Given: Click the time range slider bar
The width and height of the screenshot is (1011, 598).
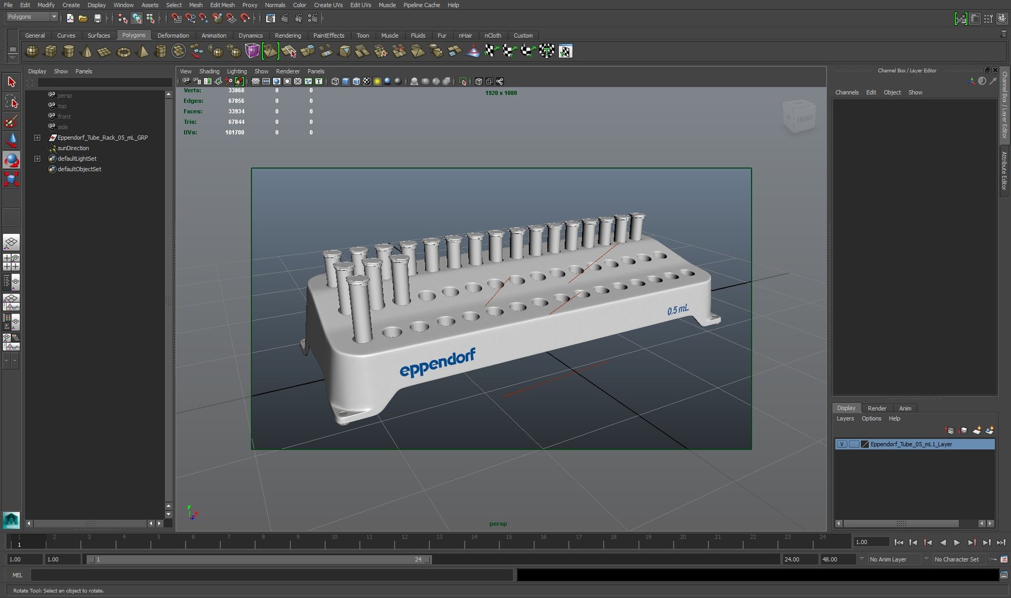Looking at the screenshot, I should coord(259,560).
